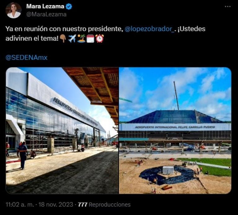Click the 777 Reproducciones view count
The height and width of the screenshot is (215, 238).
[x=104, y=204]
